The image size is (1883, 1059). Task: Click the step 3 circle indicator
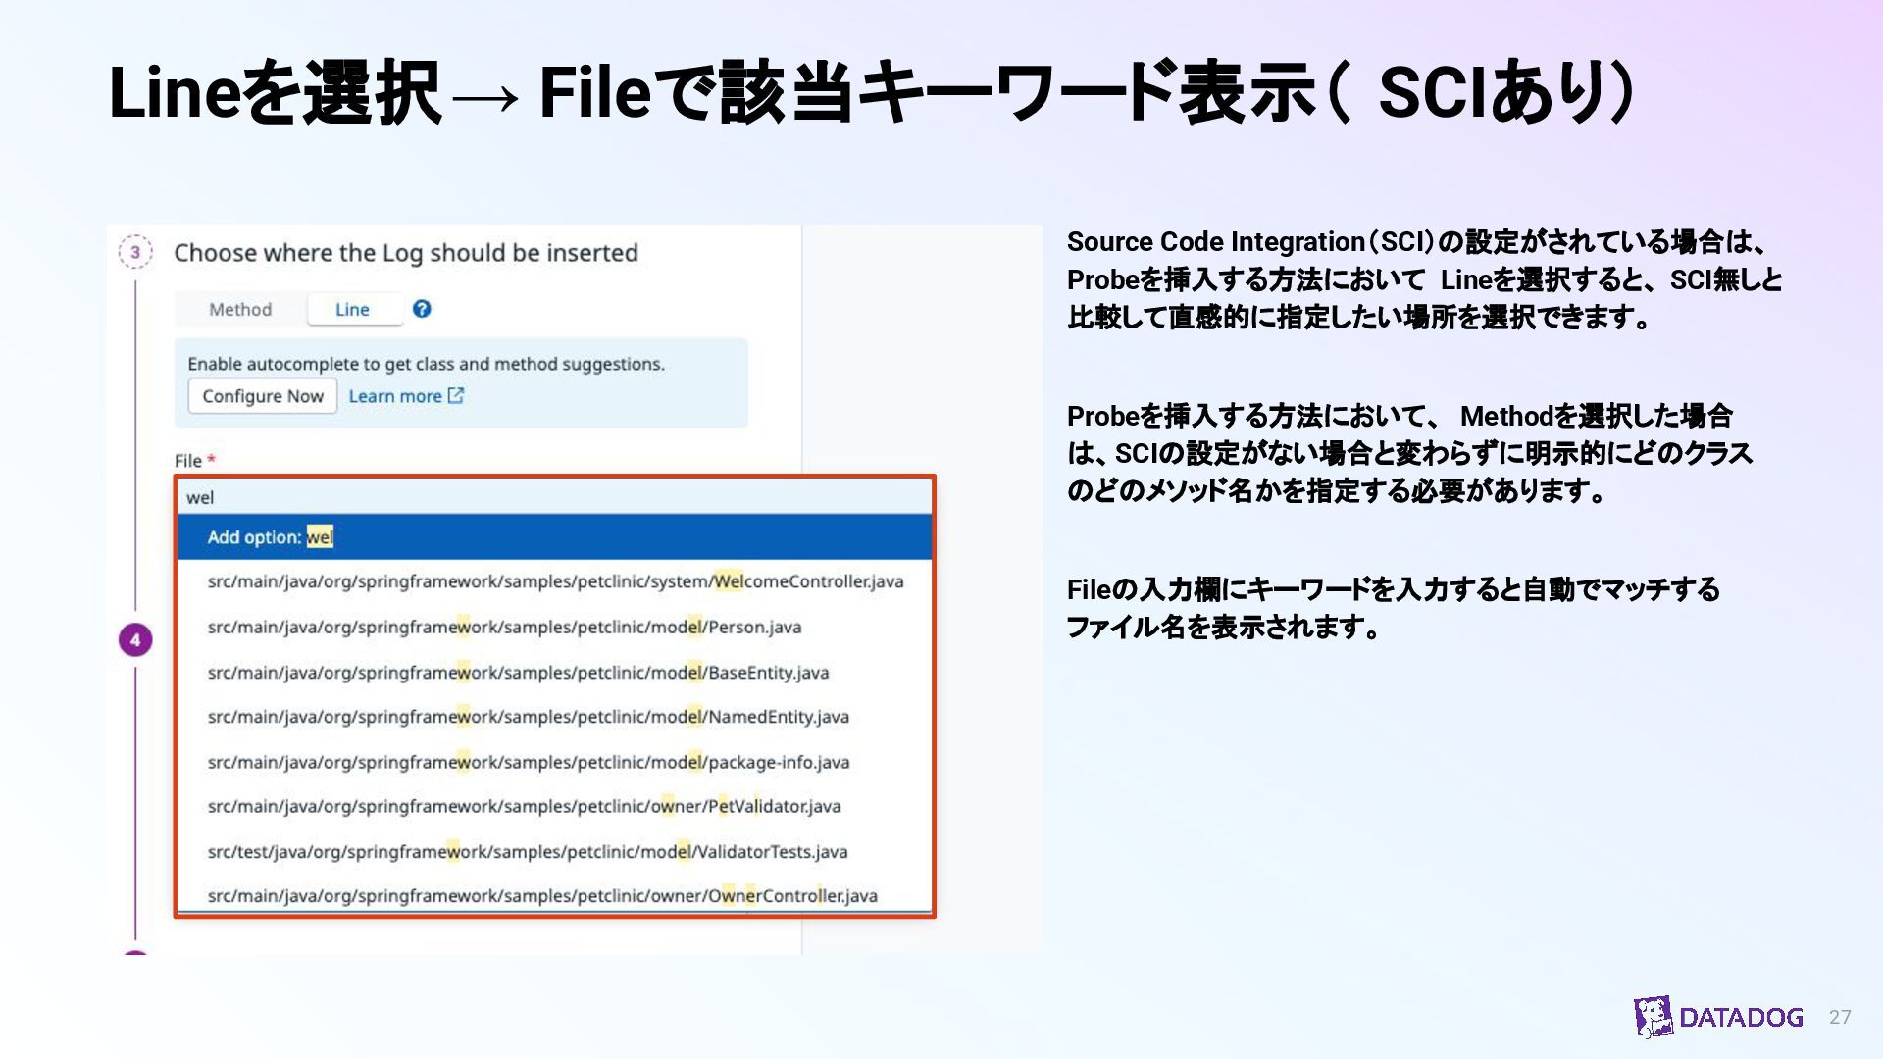pos(135,252)
